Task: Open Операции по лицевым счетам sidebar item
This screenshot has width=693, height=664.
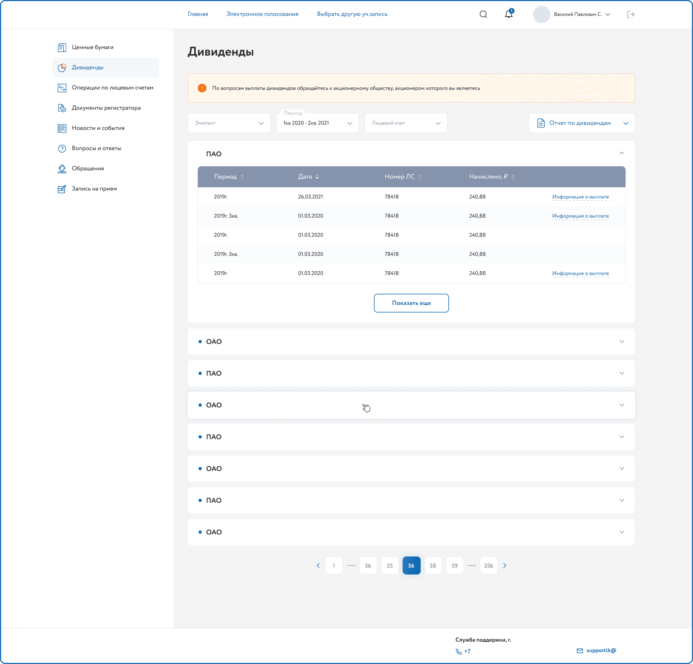Action: pyautogui.click(x=105, y=88)
